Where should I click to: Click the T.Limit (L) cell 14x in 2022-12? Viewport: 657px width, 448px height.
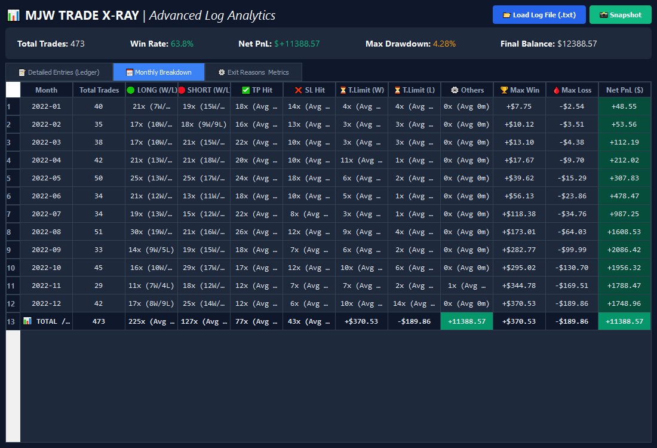coord(414,303)
